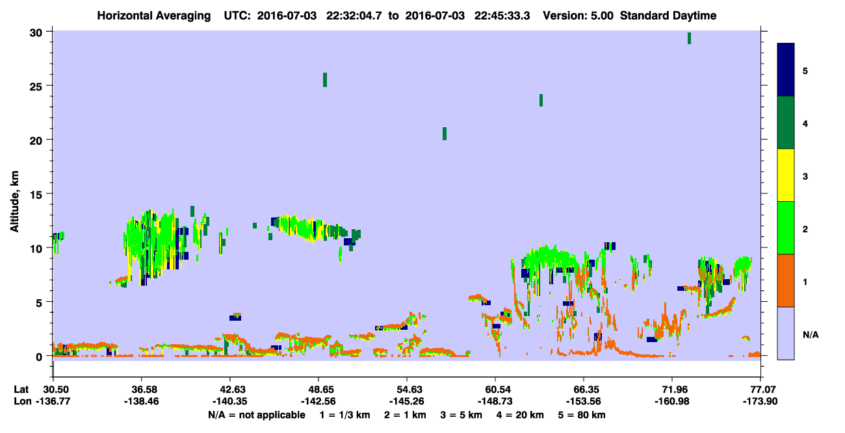Click the dark green colorbar segment labeled 4
The image size is (845, 433).
coord(786,123)
